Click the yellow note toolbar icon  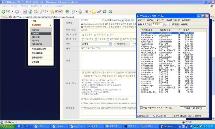coord(94,12)
